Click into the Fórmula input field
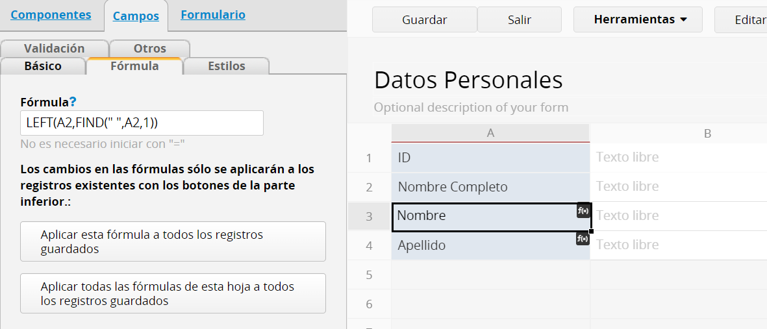The height and width of the screenshot is (329, 767). (142, 123)
